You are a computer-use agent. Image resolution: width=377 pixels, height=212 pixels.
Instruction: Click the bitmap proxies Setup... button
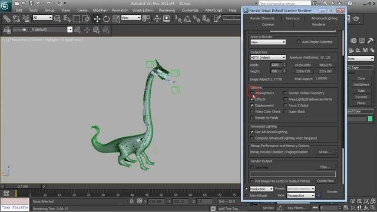click(x=325, y=152)
